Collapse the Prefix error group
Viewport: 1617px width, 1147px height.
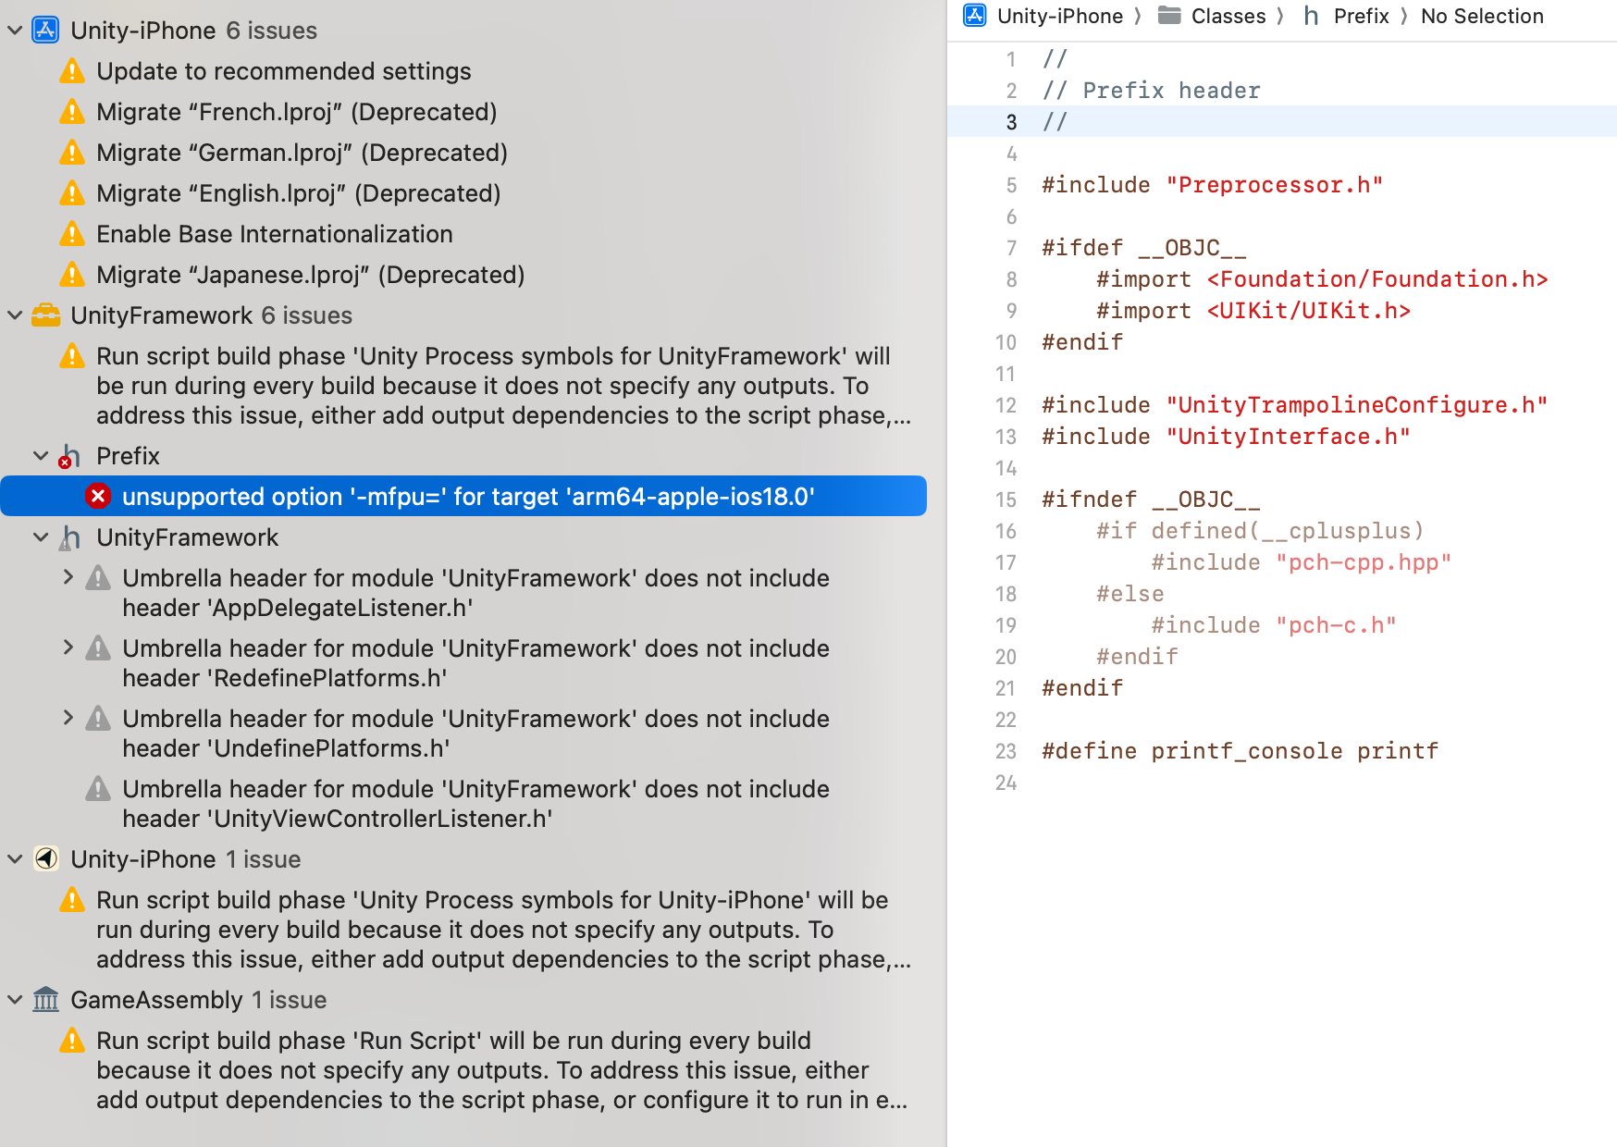(x=40, y=455)
